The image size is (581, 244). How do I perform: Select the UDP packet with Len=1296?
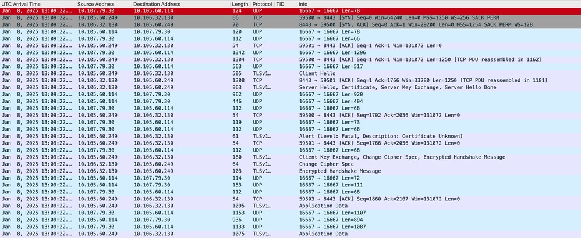coord(290,52)
